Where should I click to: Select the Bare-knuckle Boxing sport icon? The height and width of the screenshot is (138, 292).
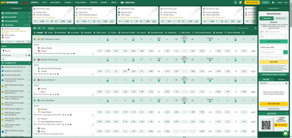pyautogui.click(x=193, y=33)
